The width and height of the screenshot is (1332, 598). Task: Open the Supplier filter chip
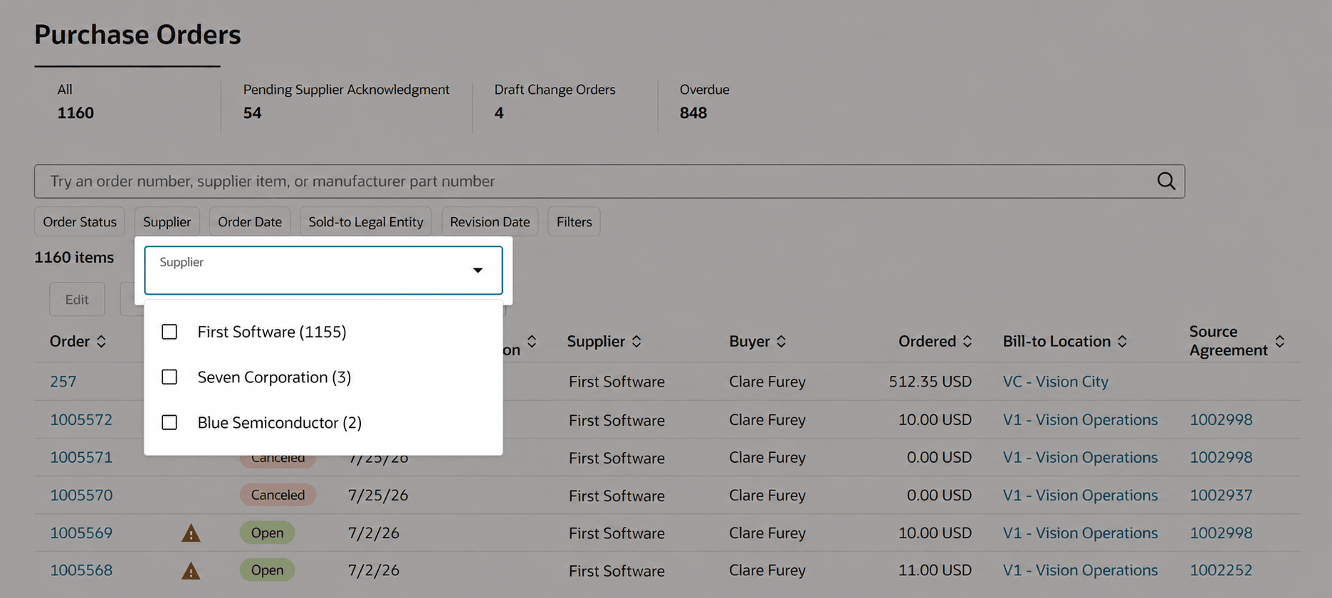[167, 221]
